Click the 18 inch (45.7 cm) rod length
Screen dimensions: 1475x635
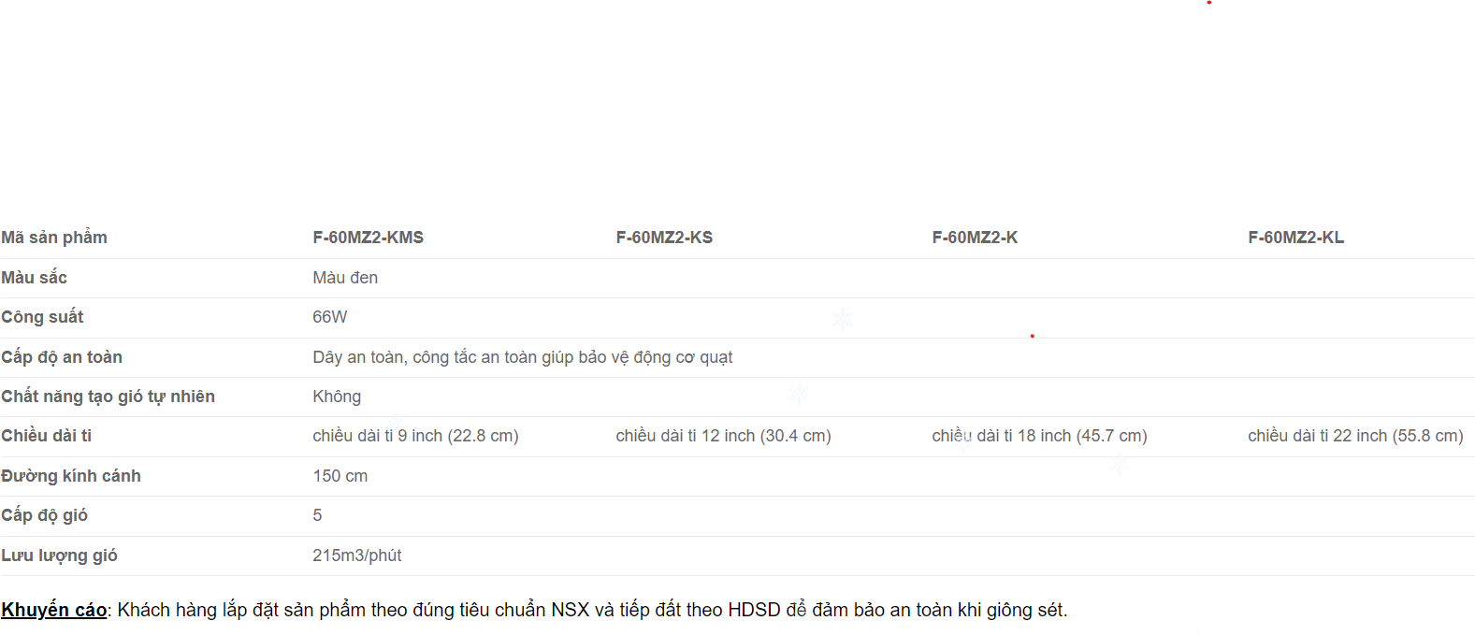coord(1039,436)
